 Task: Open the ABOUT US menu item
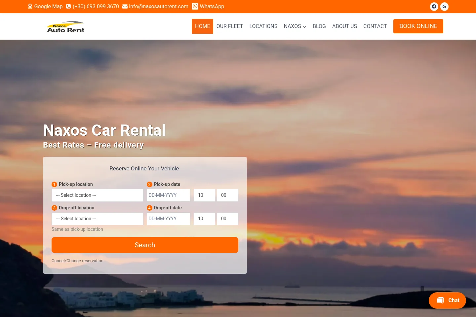(344, 26)
